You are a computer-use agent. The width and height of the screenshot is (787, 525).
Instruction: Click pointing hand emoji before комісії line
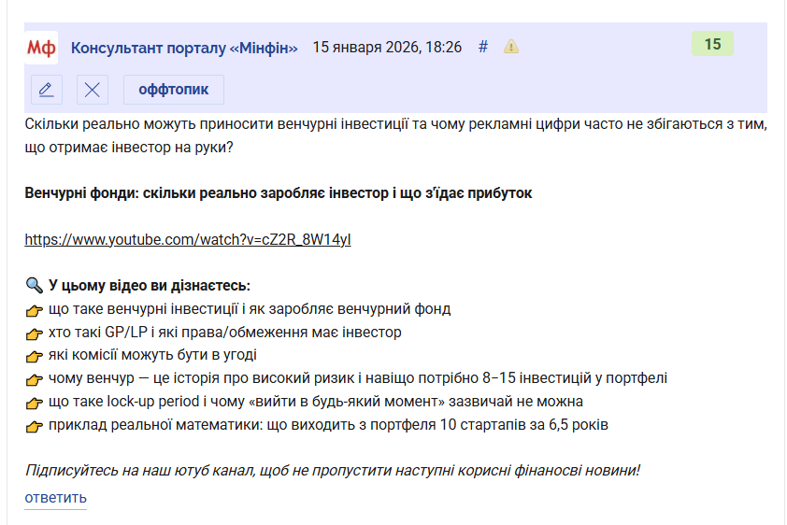point(34,356)
